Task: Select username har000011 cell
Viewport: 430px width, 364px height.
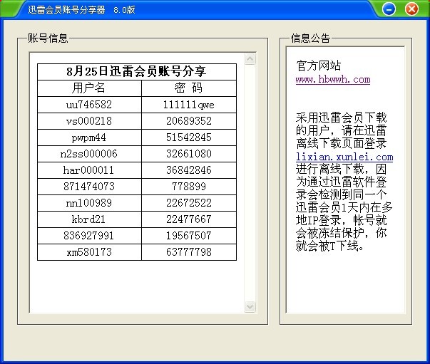Action: click(89, 170)
